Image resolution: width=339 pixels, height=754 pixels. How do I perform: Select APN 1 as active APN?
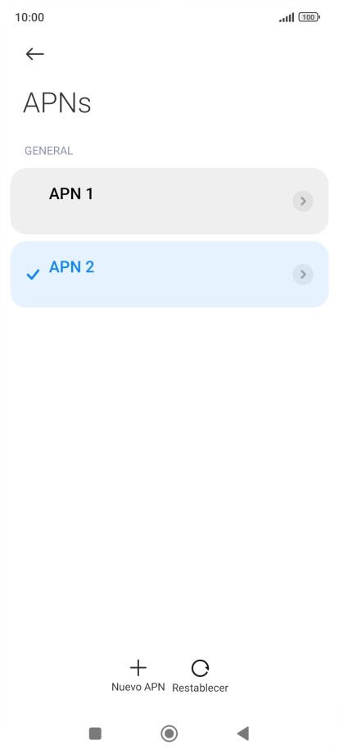169,201
